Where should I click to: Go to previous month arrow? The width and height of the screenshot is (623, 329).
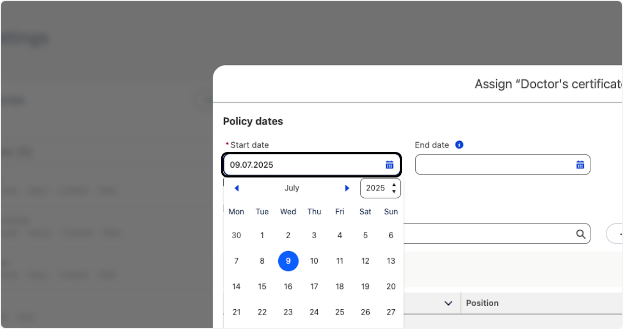237,188
